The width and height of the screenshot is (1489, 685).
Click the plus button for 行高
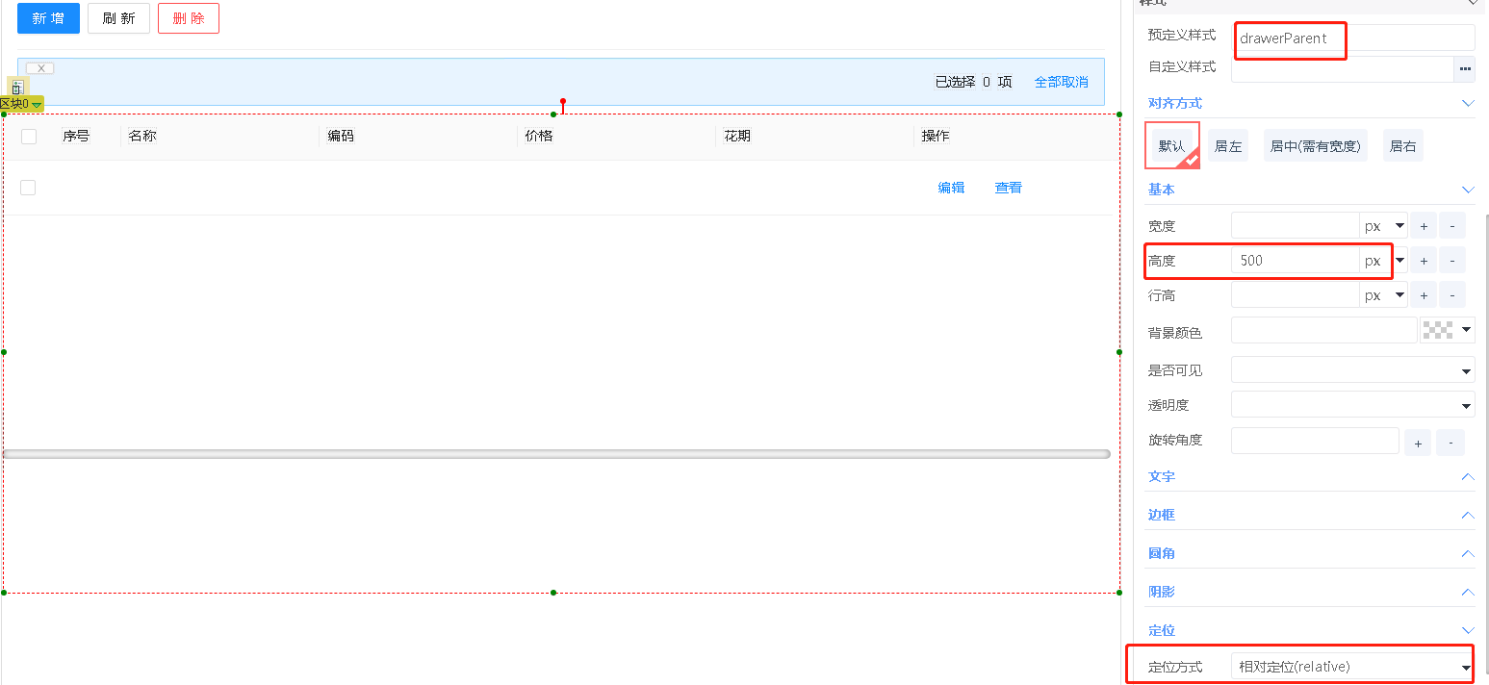coord(1424,295)
